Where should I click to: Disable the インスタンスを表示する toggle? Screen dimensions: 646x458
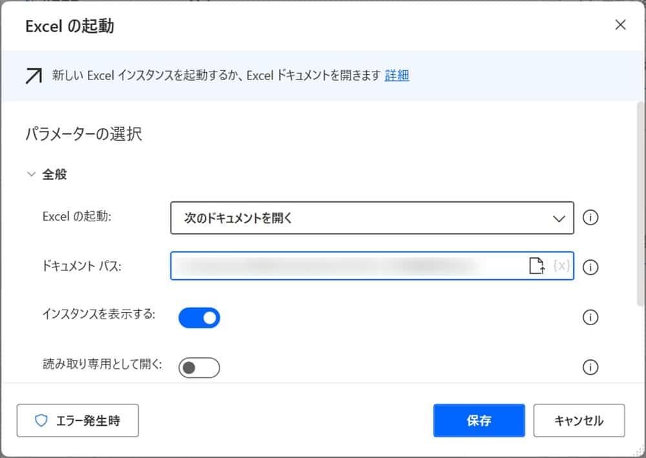coord(200,317)
